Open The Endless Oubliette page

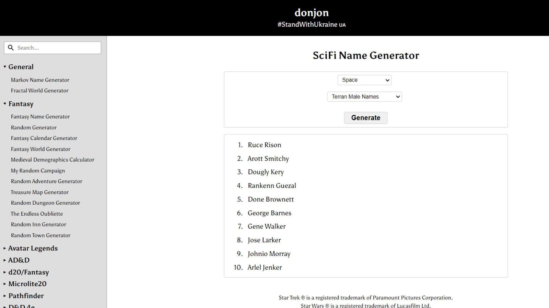pos(37,214)
